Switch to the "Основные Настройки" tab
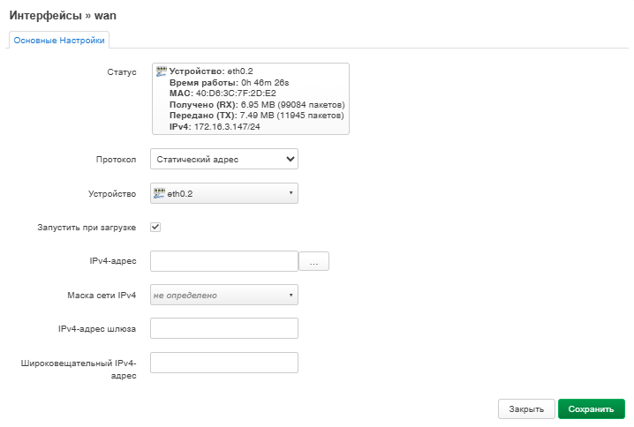This screenshot has width=634, height=427. (59, 41)
